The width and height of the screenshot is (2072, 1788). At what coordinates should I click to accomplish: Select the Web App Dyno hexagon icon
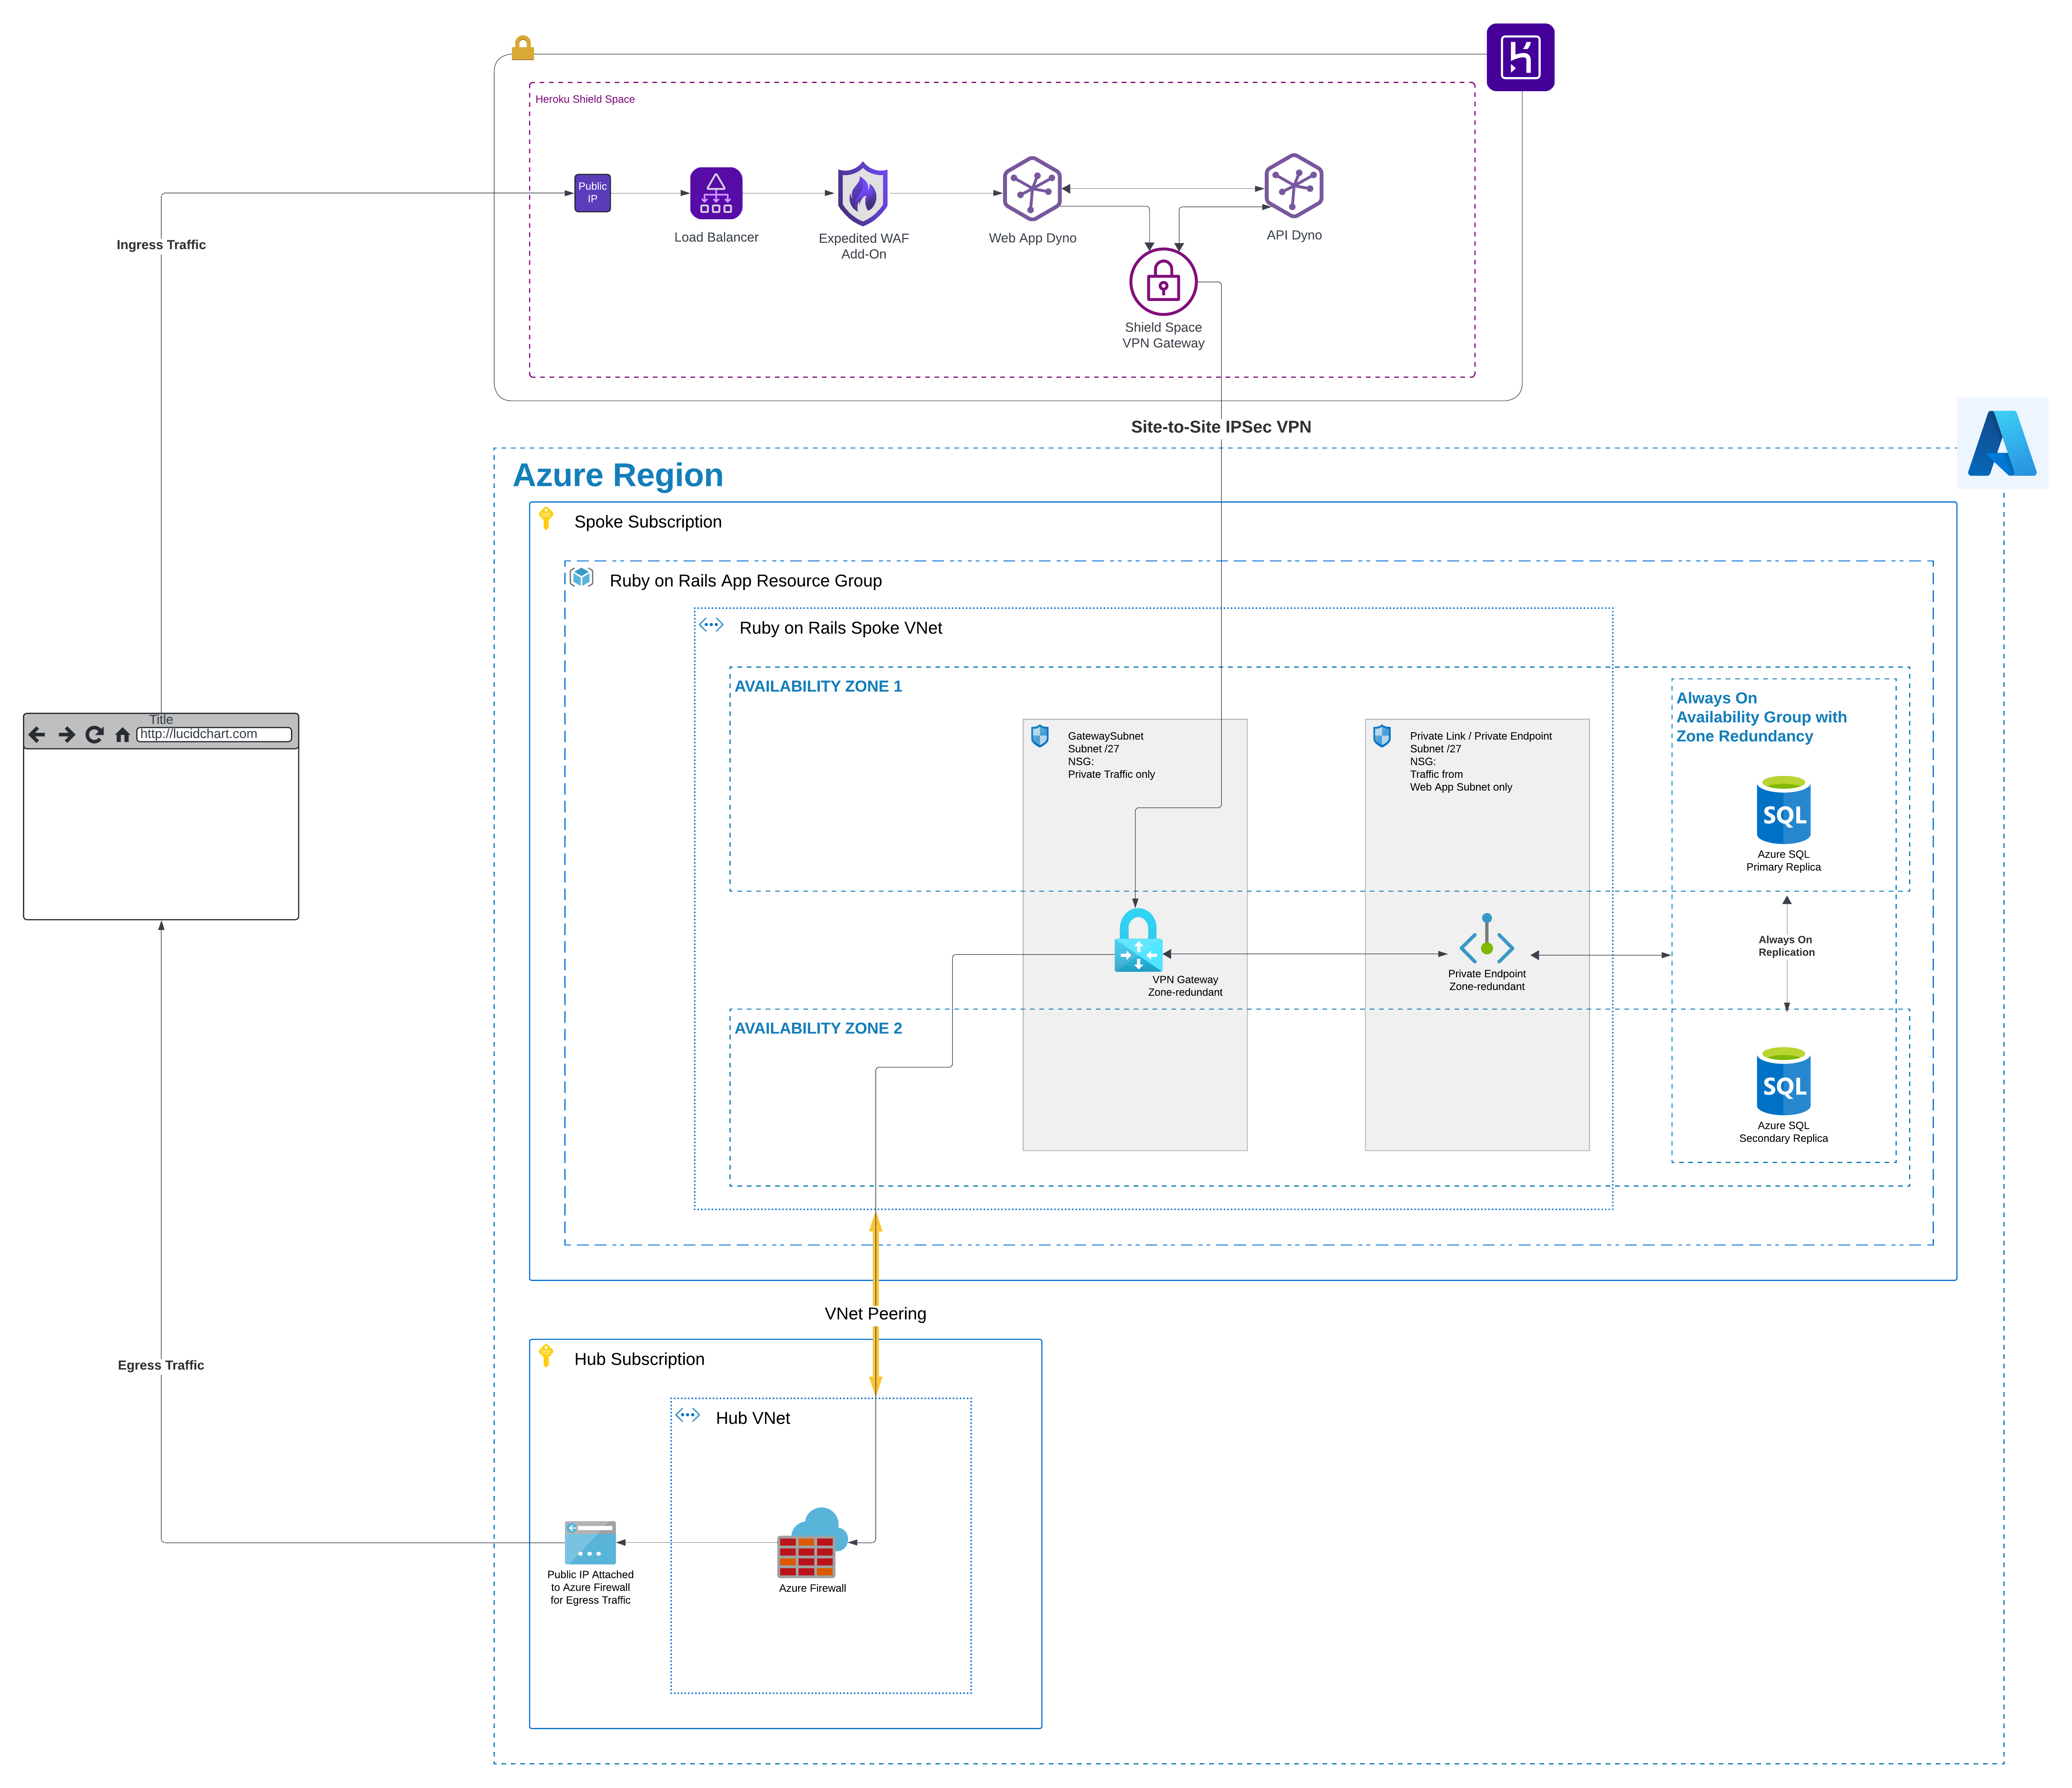(x=1032, y=188)
